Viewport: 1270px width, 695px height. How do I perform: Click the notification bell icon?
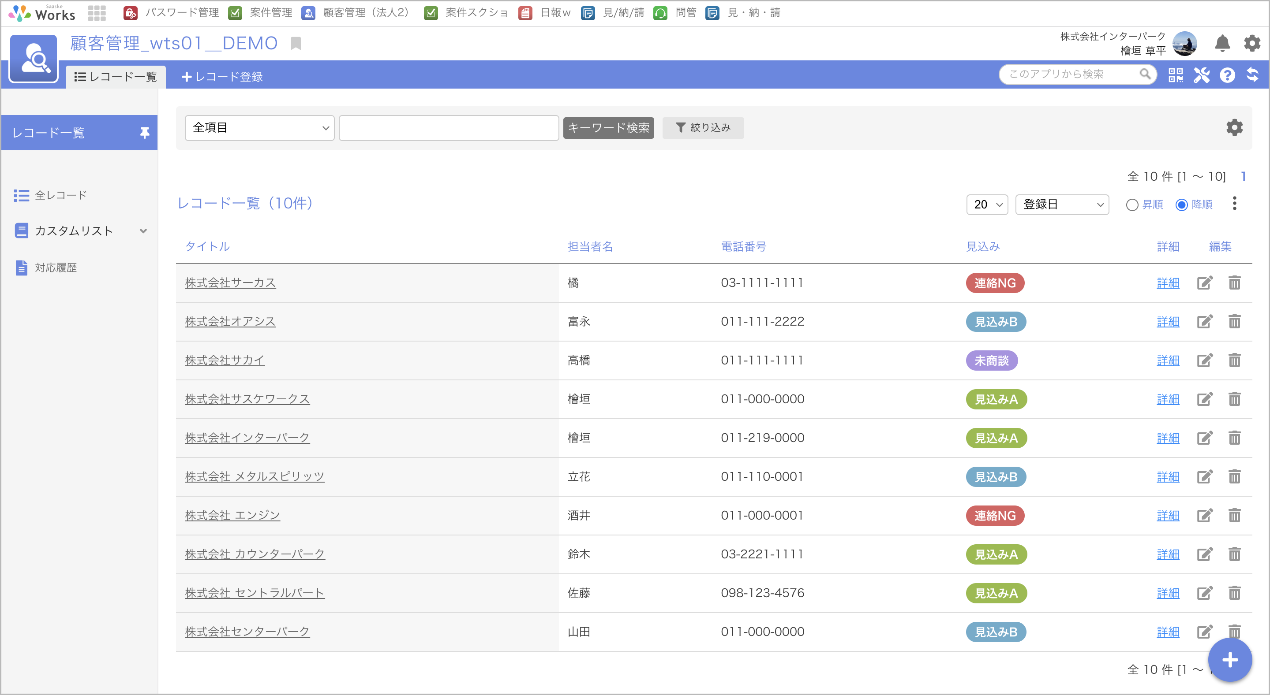pos(1222,43)
